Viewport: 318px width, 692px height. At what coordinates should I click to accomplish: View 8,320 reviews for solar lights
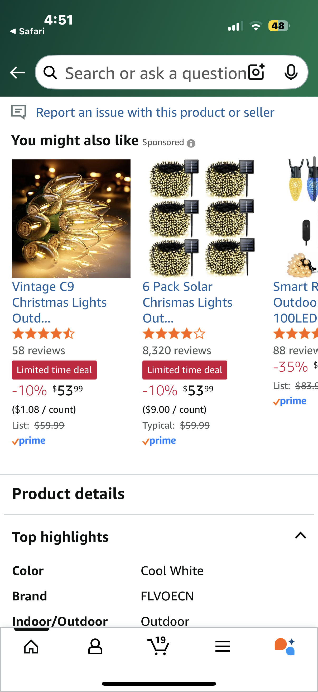click(x=177, y=350)
